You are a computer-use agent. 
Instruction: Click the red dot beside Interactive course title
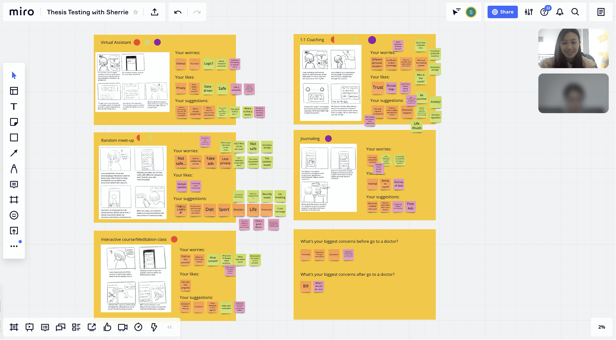(174, 239)
